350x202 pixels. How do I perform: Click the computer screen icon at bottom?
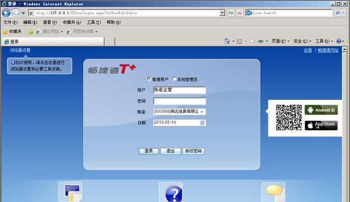point(70,192)
